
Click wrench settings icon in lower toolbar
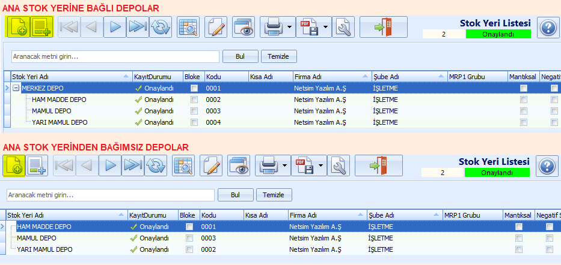339,165
